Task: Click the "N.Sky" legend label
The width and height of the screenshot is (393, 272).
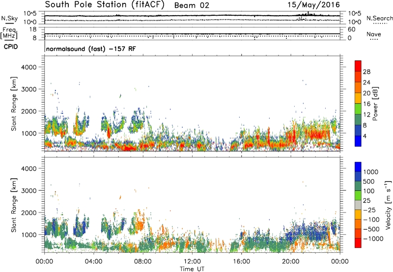Action: [x=9, y=18]
